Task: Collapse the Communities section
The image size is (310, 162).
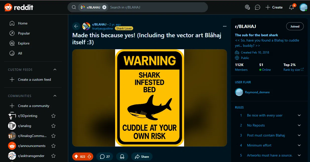Action: tap(55, 96)
